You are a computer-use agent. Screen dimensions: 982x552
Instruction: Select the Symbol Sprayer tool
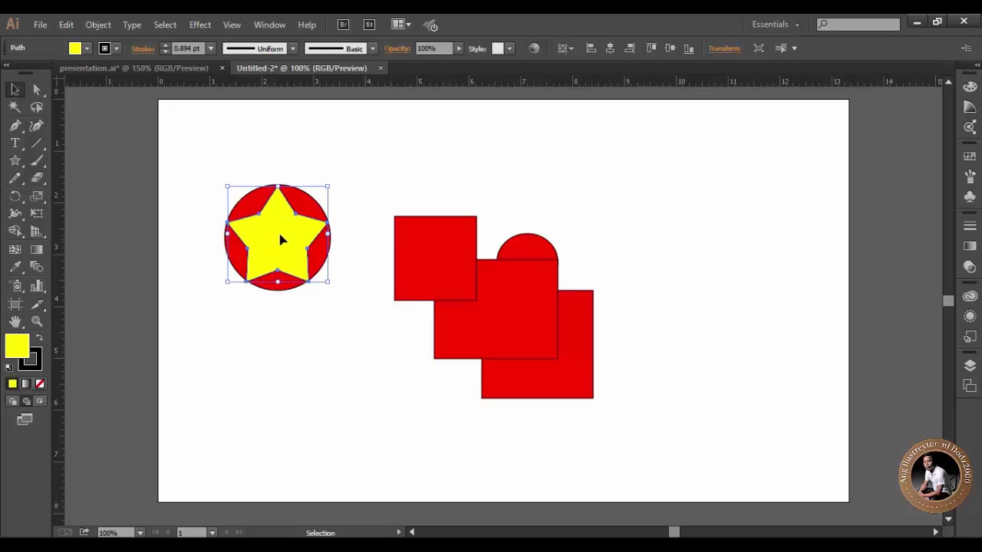(15, 286)
